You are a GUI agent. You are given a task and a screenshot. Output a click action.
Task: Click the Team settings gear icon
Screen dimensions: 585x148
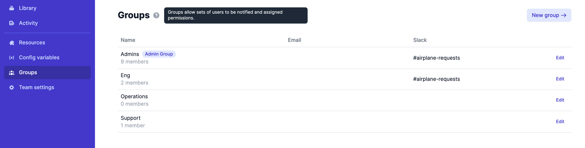click(x=12, y=87)
